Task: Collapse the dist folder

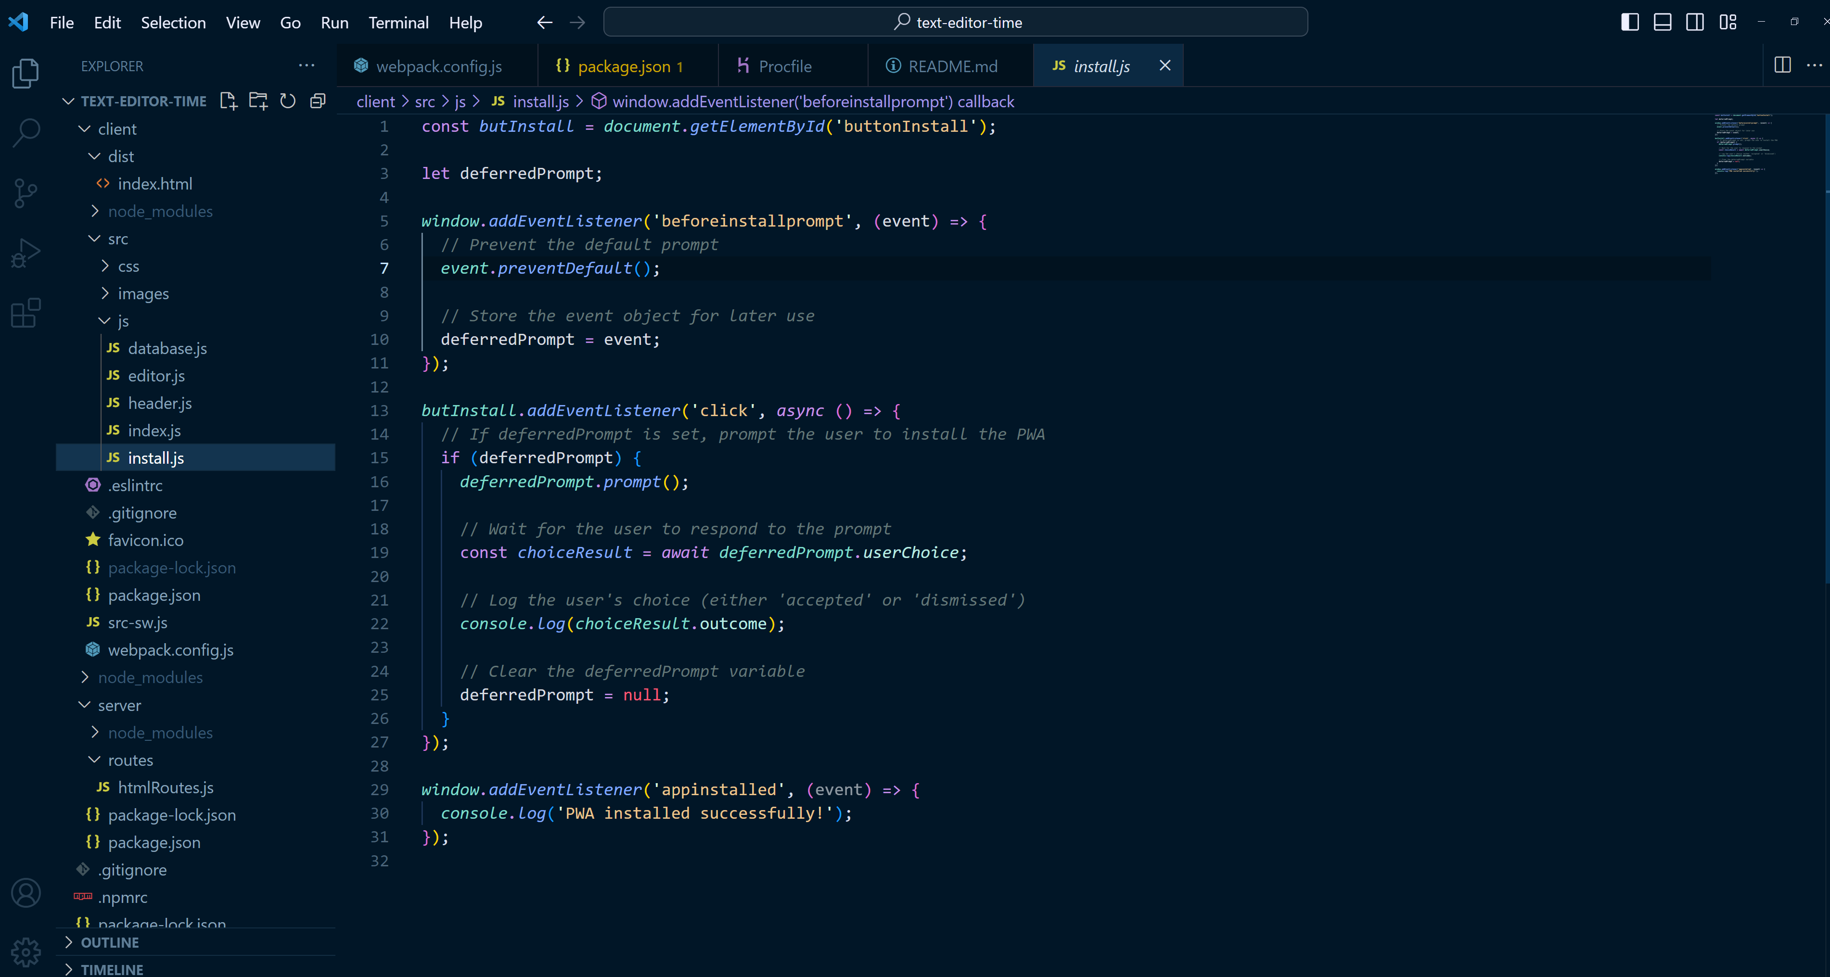Action: (195, 156)
